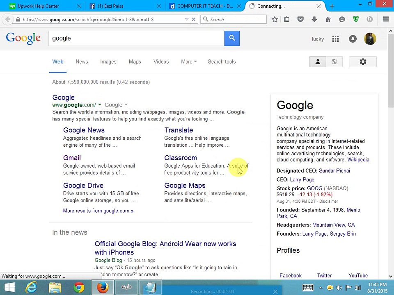Switch to Eezi Paisa Facebook tab
Viewport: 394px width, 295px height.
(110, 6)
